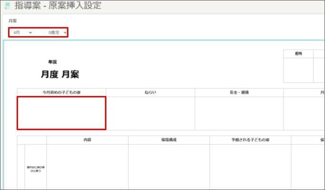
Task: Click the empty cell under 環境構成 column
Action: 169,167
